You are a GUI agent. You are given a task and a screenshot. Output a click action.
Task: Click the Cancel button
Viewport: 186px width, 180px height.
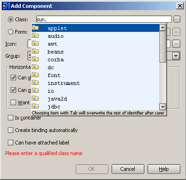pos(128,169)
